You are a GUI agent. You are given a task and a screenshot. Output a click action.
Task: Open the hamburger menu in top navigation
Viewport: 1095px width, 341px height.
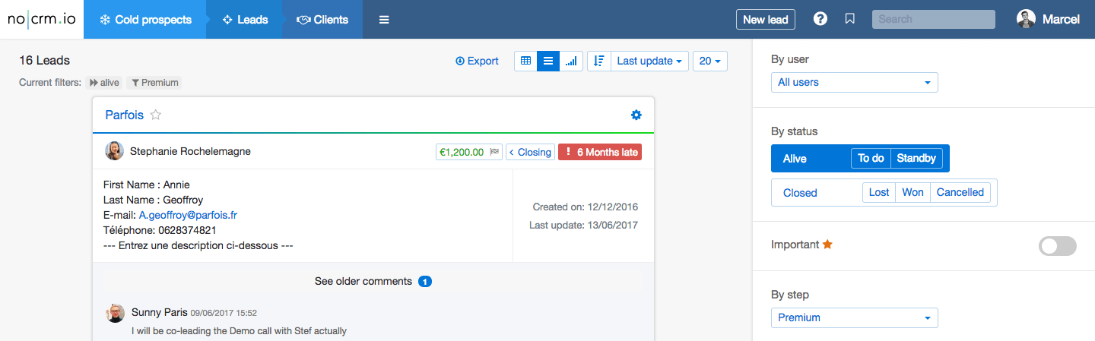click(x=384, y=20)
